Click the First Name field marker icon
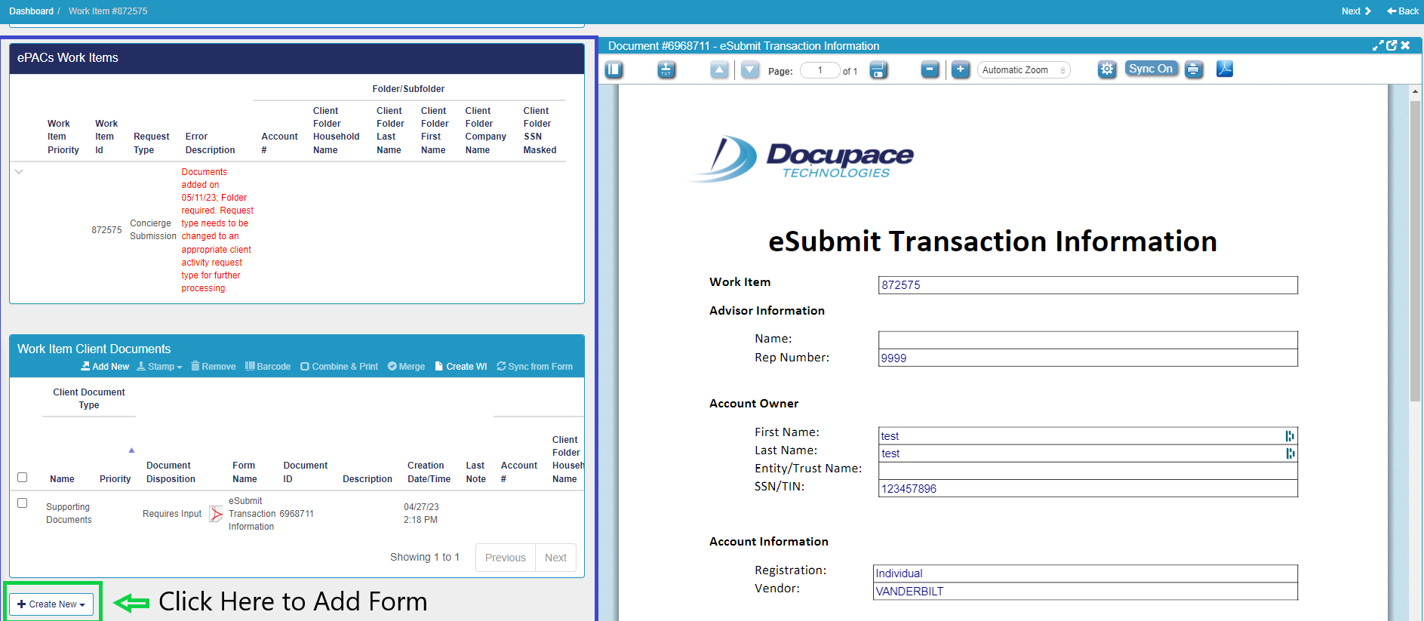This screenshot has width=1424, height=621. click(1290, 436)
